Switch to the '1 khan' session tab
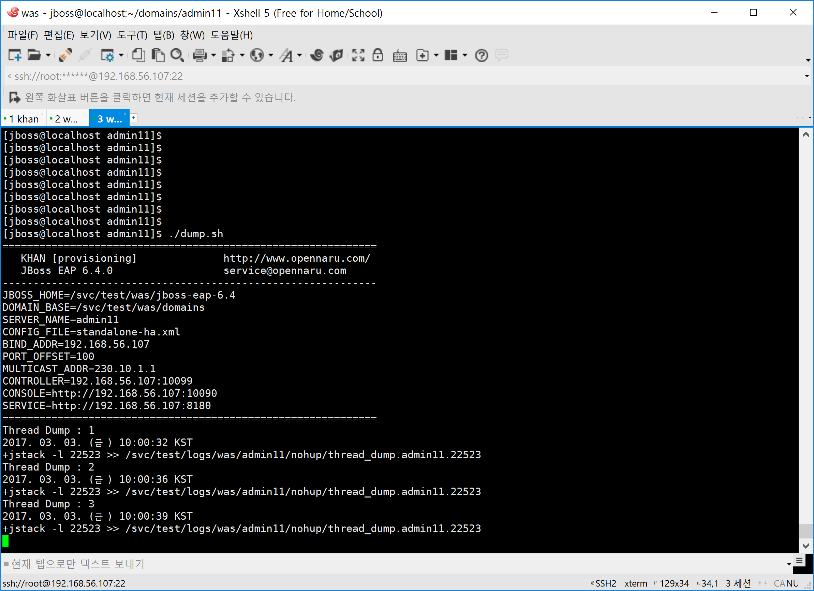The height and width of the screenshot is (591, 814). point(23,119)
